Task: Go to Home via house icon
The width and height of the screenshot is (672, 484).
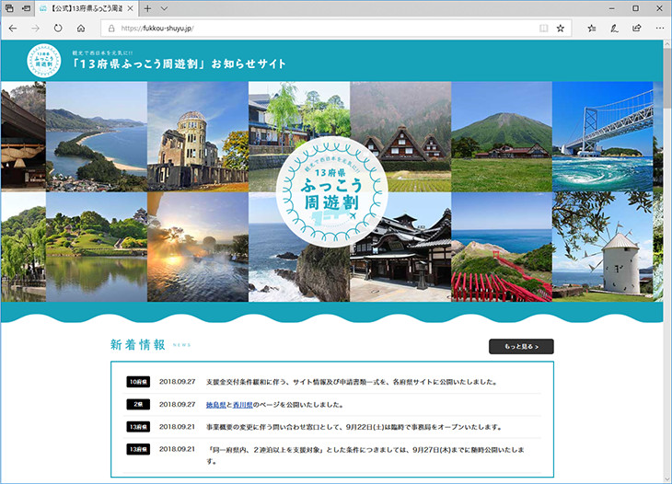Action: (81, 29)
